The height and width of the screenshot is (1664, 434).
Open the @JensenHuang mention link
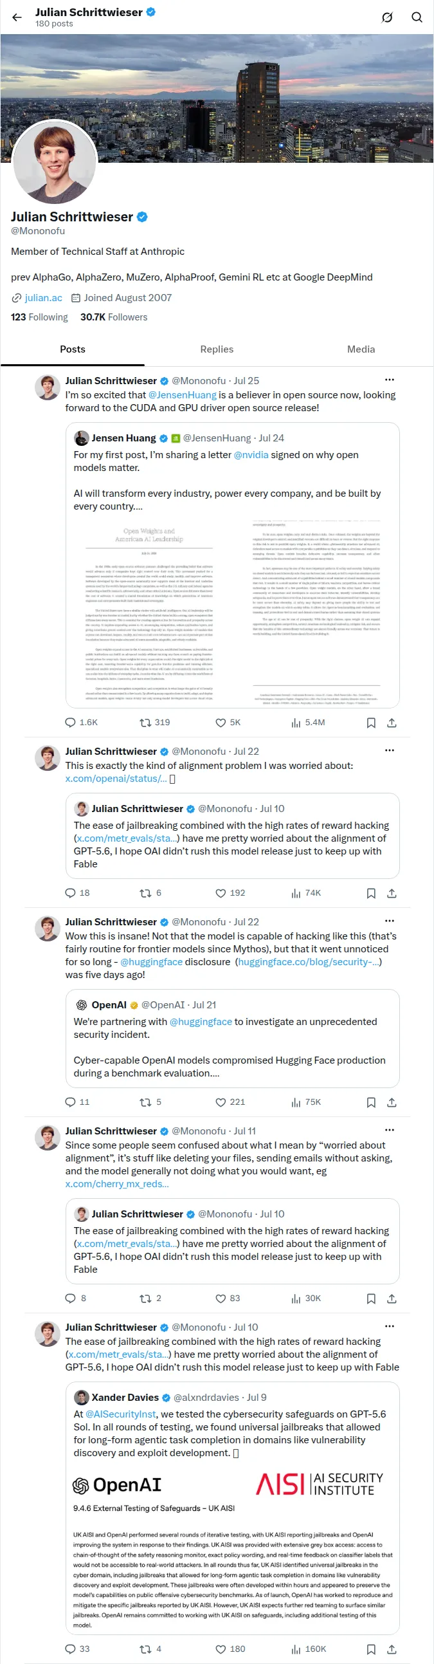coord(183,394)
